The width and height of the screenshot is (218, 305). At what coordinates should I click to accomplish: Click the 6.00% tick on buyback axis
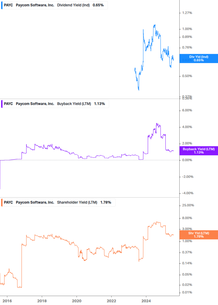coord(187,110)
